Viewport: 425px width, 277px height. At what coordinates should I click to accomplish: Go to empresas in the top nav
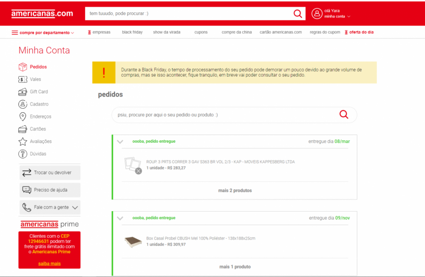102,32
